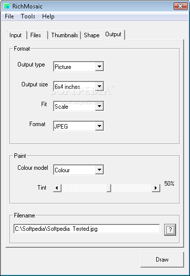Switch to the Thumbnails tab
The height and width of the screenshot is (276, 190).
pyautogui.click(x=65, y=35)
